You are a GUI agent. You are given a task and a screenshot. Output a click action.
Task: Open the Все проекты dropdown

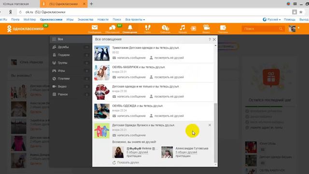tap(135, 19)
